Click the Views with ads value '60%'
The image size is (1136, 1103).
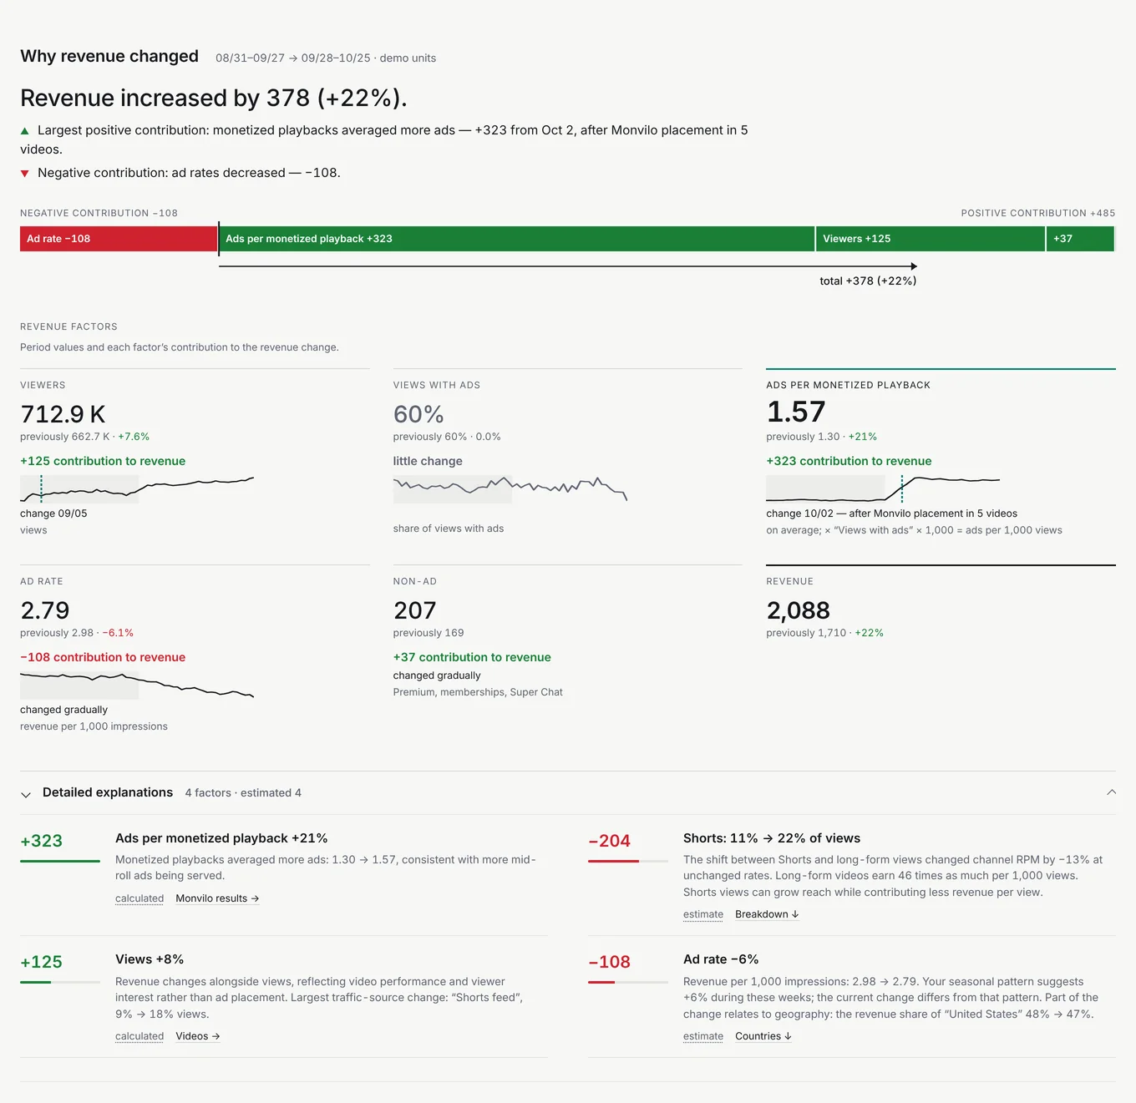[x=418, y=414]
